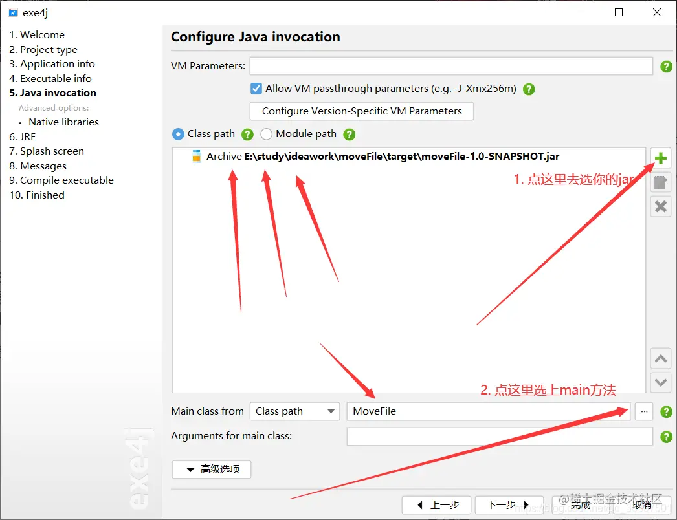This screenshot has width=677, height=520.
Task: Select the Module path radio button
Action: click(267, 135)
